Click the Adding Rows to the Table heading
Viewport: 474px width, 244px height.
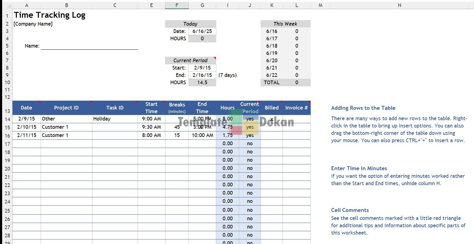363,108
